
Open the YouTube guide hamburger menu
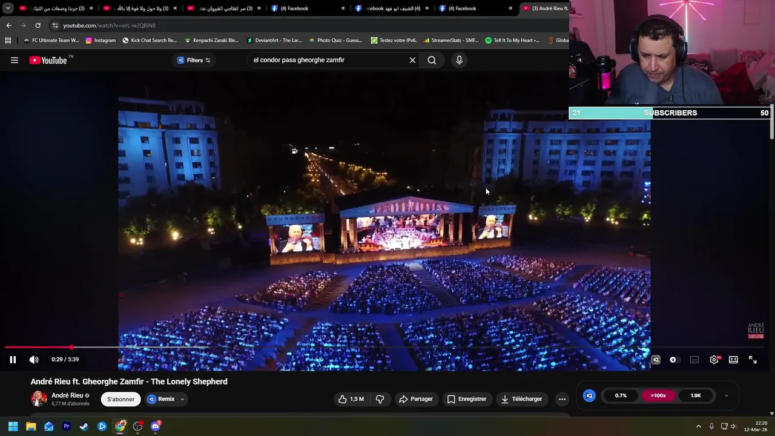click(x=15, y=60)
